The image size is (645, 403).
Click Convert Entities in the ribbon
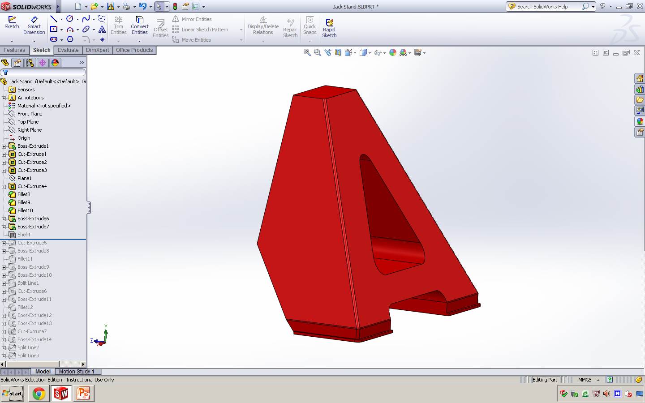pos(140,26)
